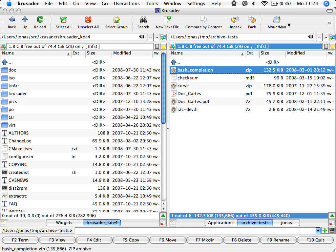Open left panel media button

click(x=3, y=46)
